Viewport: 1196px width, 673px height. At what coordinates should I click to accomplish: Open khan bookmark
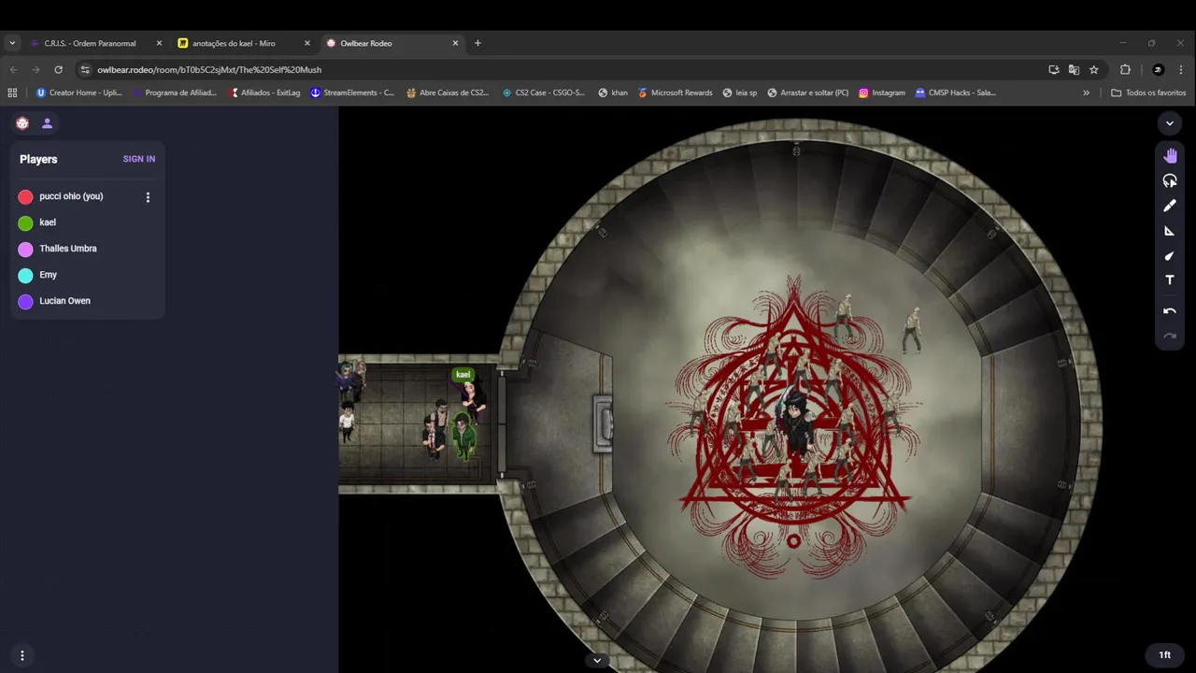613,93
